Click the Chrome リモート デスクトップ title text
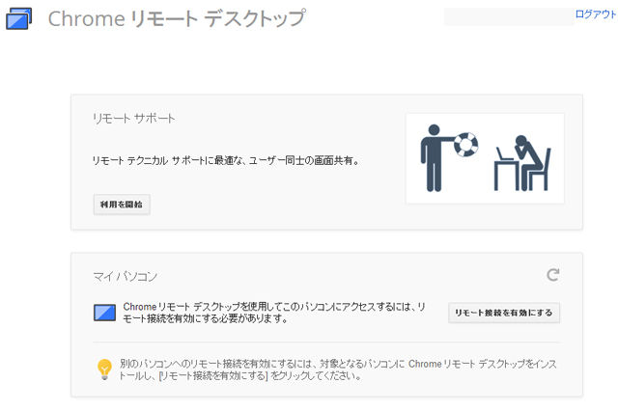This screenshot has height=411, width=618. click(177, 18)
